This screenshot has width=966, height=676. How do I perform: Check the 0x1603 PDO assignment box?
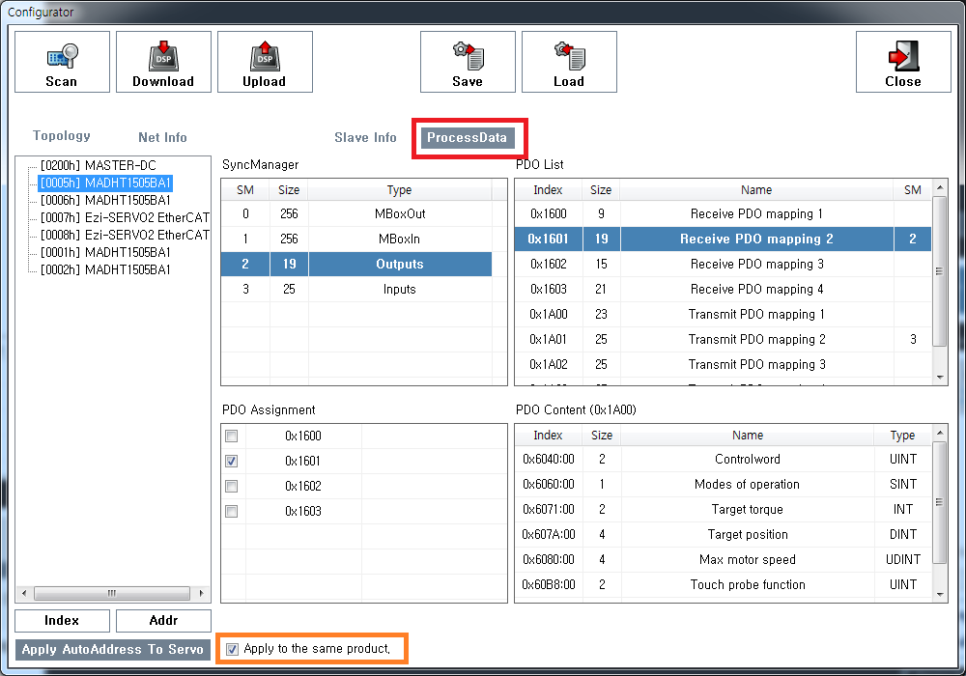(x=232, y=512)
